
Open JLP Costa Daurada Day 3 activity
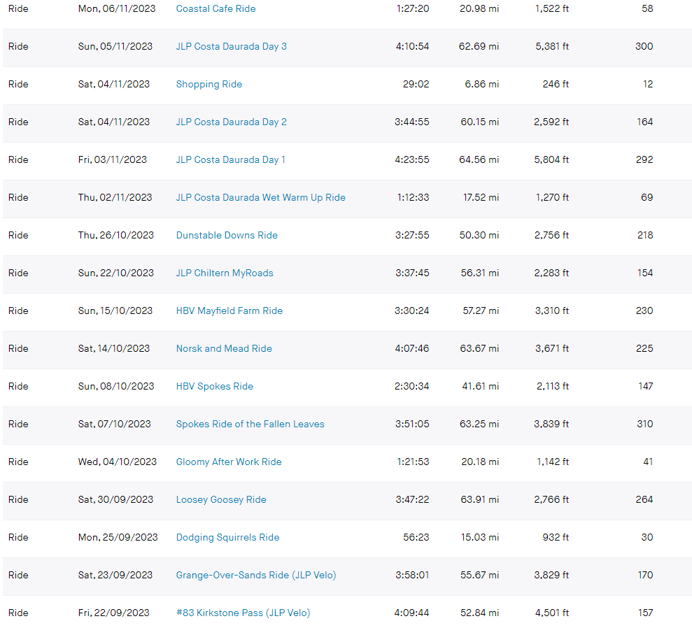pyautogui.click(x=231, y=47)
